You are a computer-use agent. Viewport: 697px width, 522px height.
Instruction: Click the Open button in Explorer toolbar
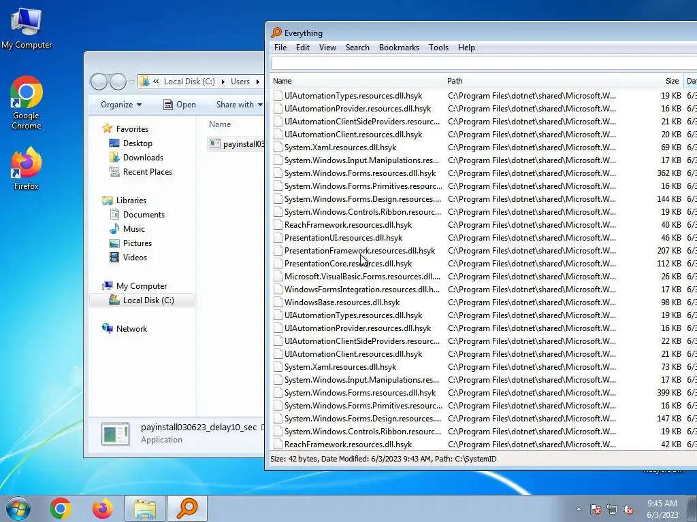[x=180, y=105]
